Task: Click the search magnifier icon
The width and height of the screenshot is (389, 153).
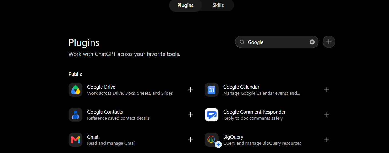Action: (x=242, y=42)
